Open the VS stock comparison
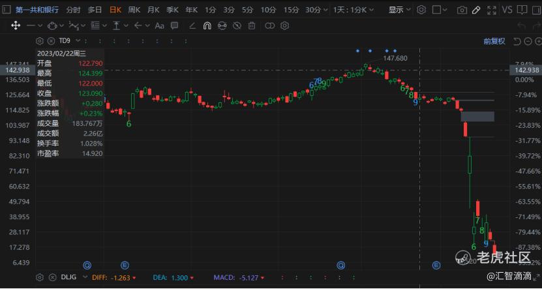This screenshot has height=289, width=542. click(507, 10)
